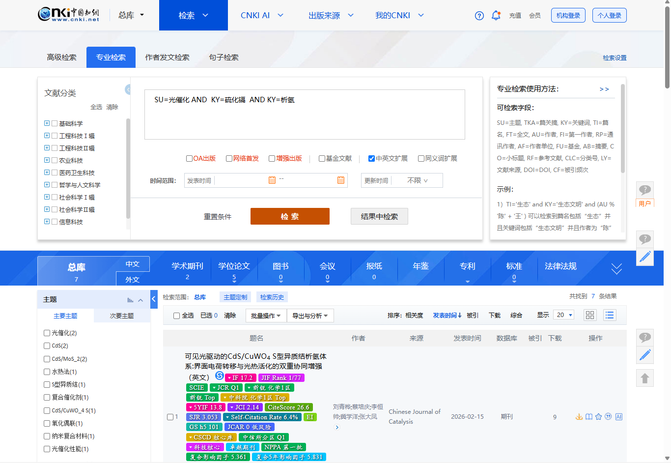This screenshot has height=463, width=671.
Task: Tick the OA出版 checkbox
Action: pyautogui.click(x=189, y=158)
